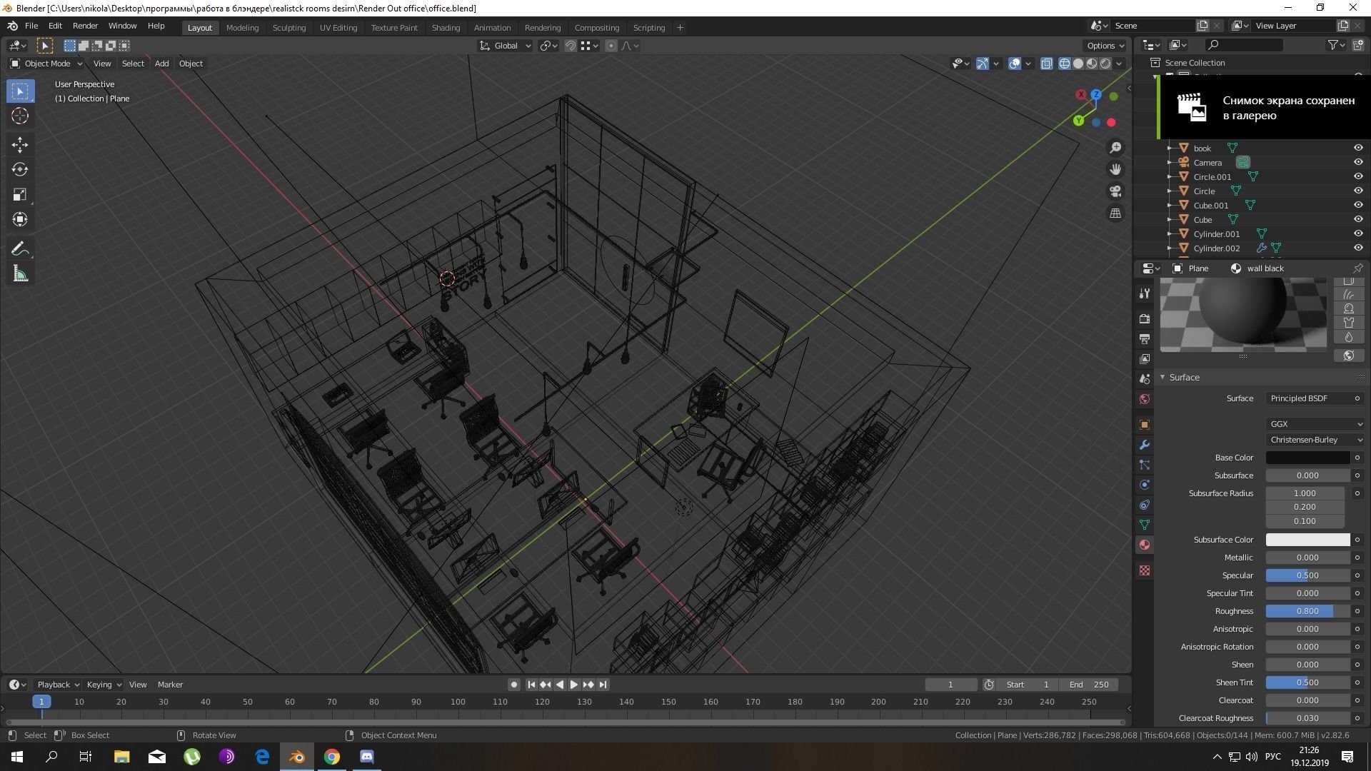Select the Transform tool
Image resolution: width=1371 pixels, height=771 pixels.
coord(20,219)
